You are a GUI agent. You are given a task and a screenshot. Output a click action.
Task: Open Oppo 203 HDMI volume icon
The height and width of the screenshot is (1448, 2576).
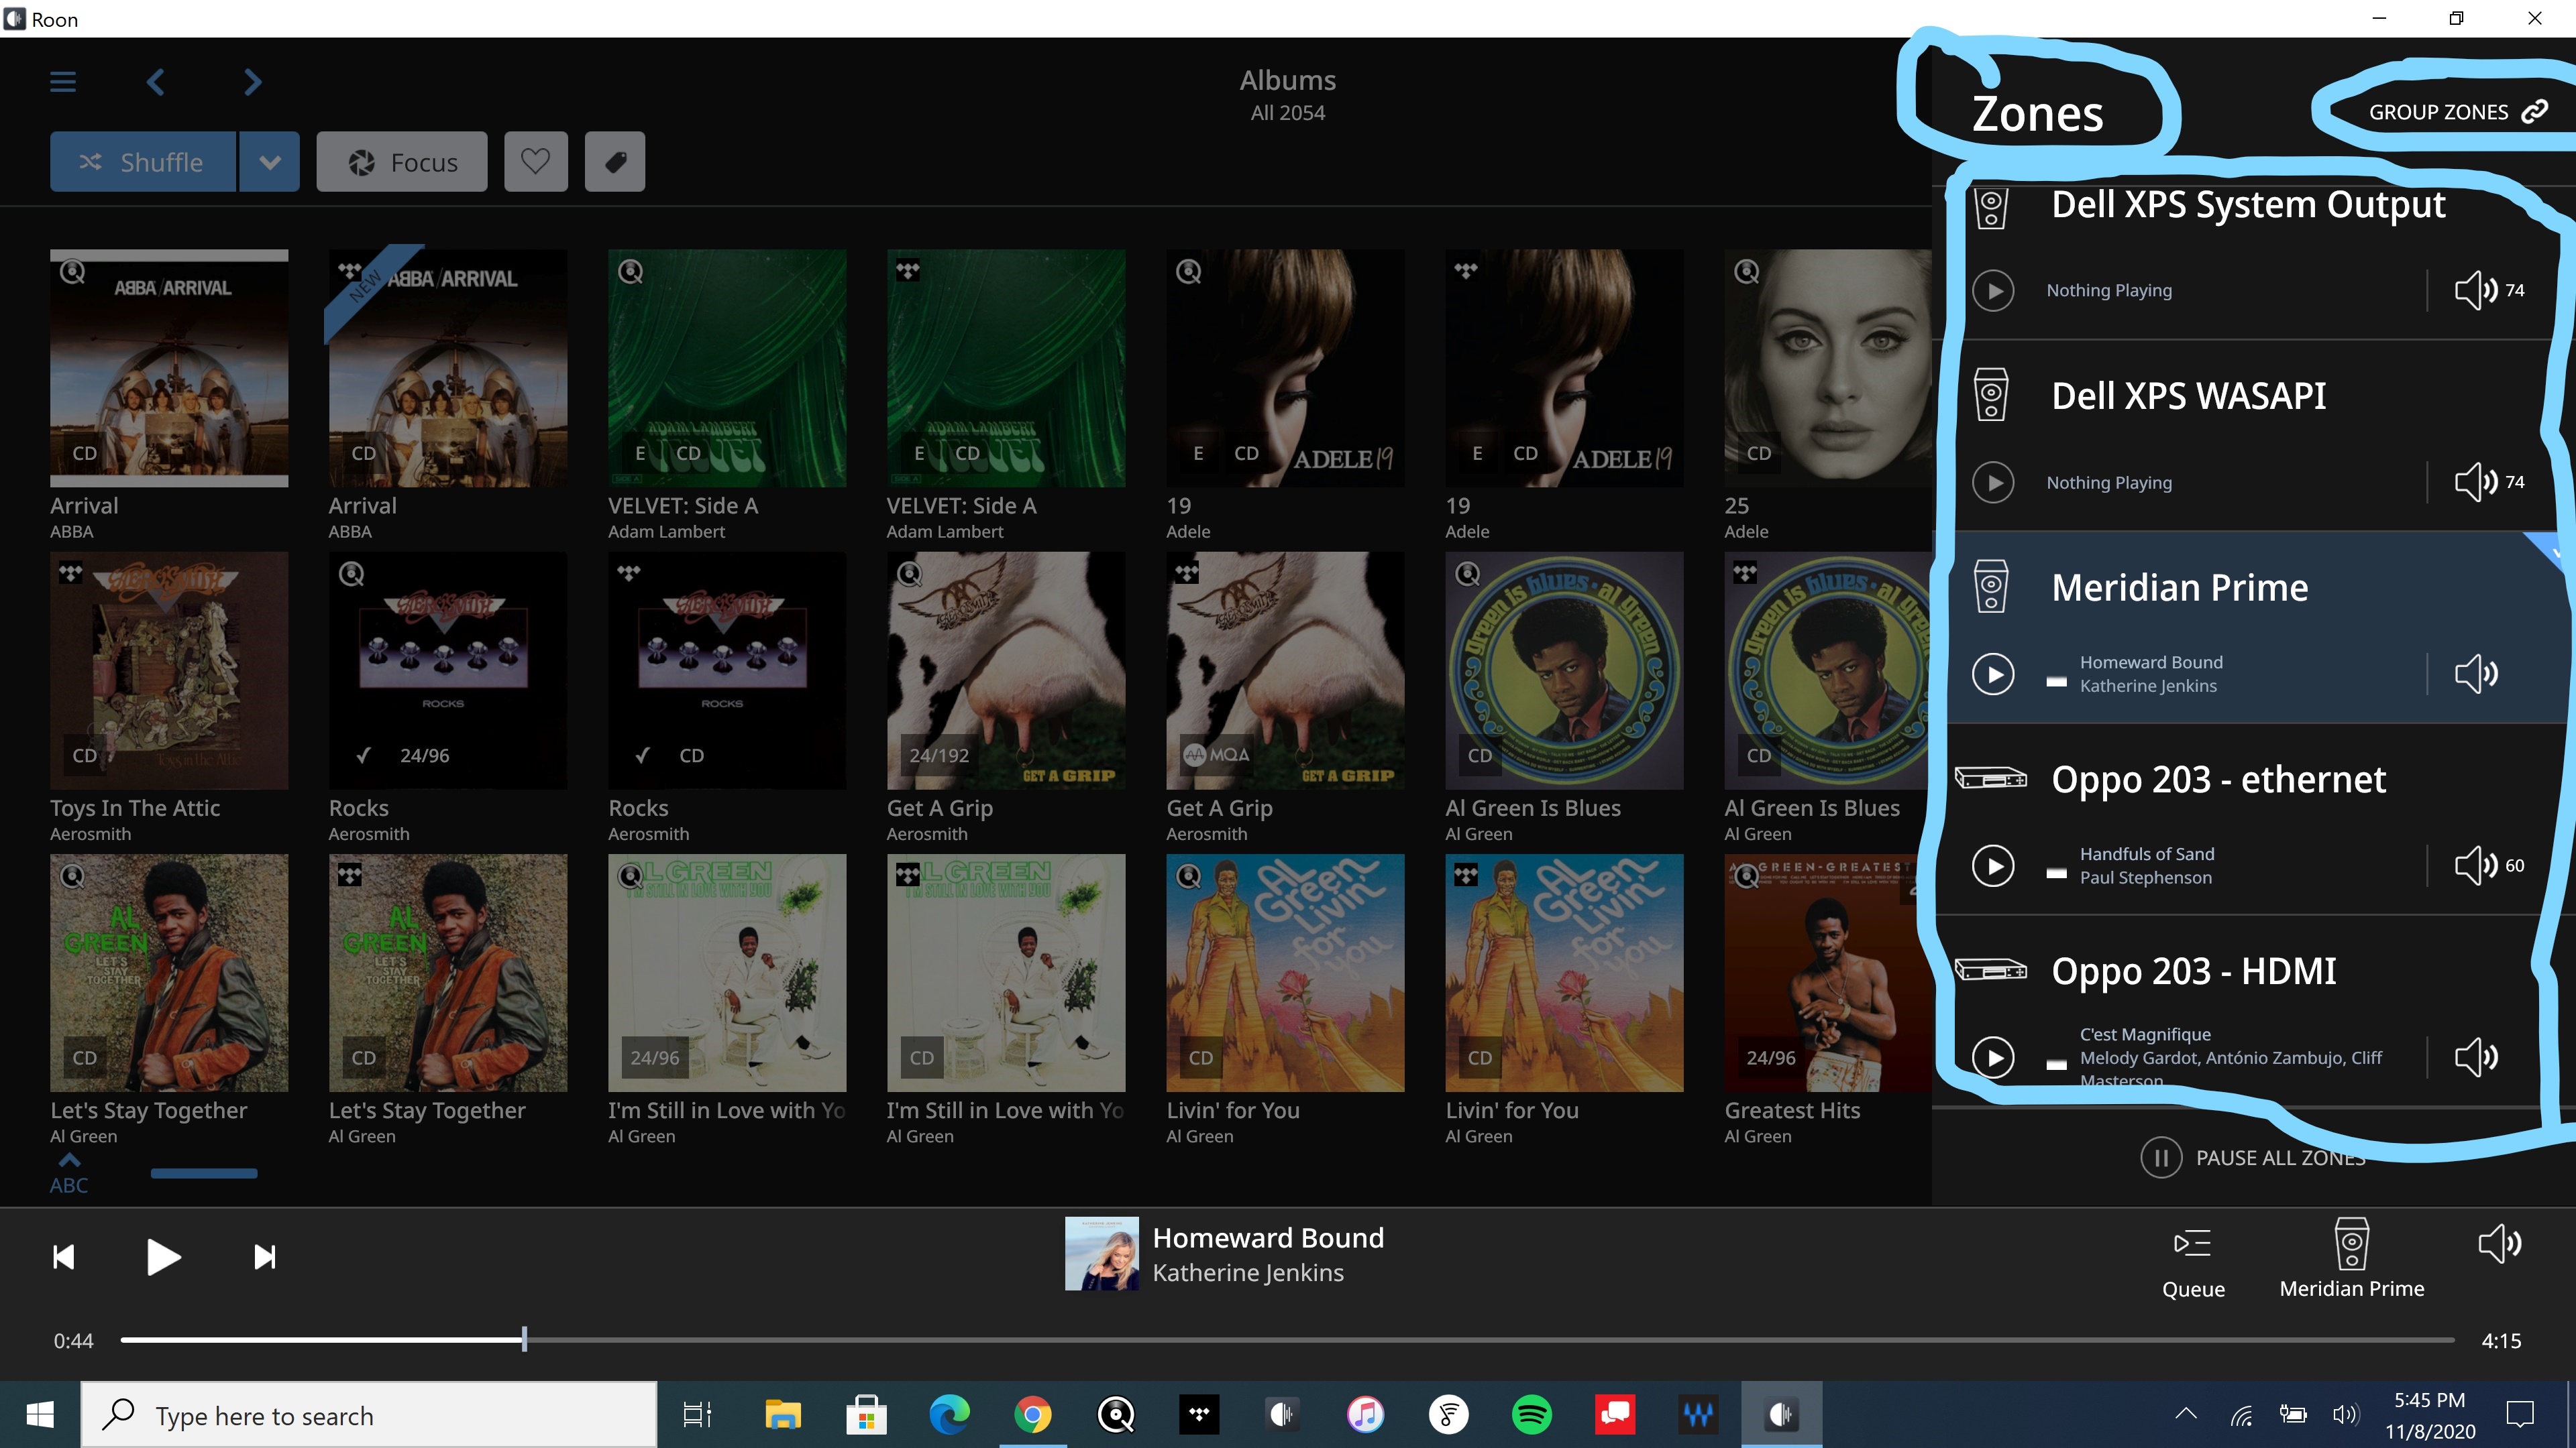(2476, 1059)
